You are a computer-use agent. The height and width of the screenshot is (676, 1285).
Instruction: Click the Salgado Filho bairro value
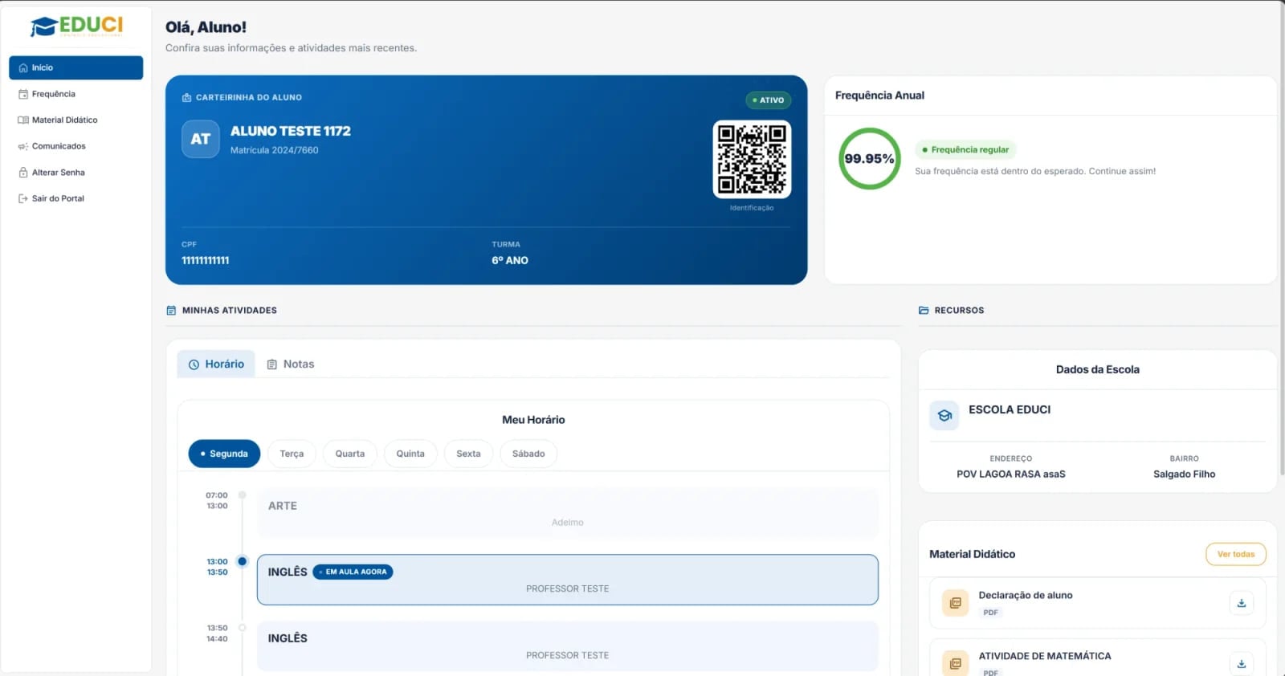[x=1185, y=474]
